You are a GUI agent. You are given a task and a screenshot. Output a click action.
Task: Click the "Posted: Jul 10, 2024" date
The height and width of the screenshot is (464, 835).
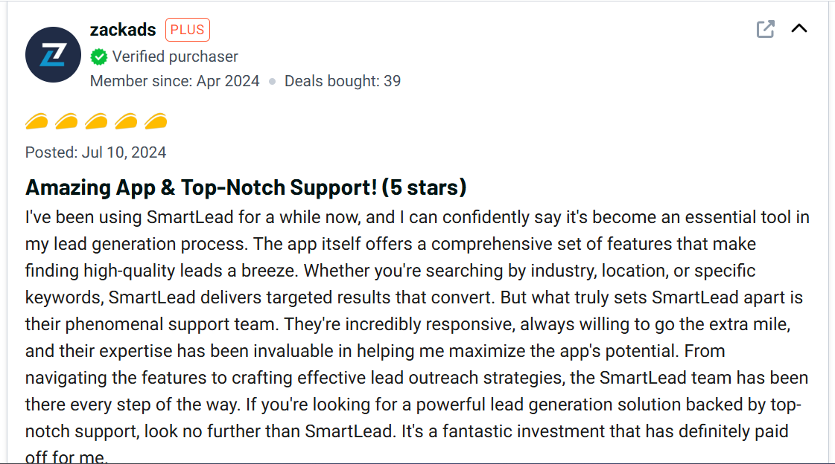click(95, 152)
